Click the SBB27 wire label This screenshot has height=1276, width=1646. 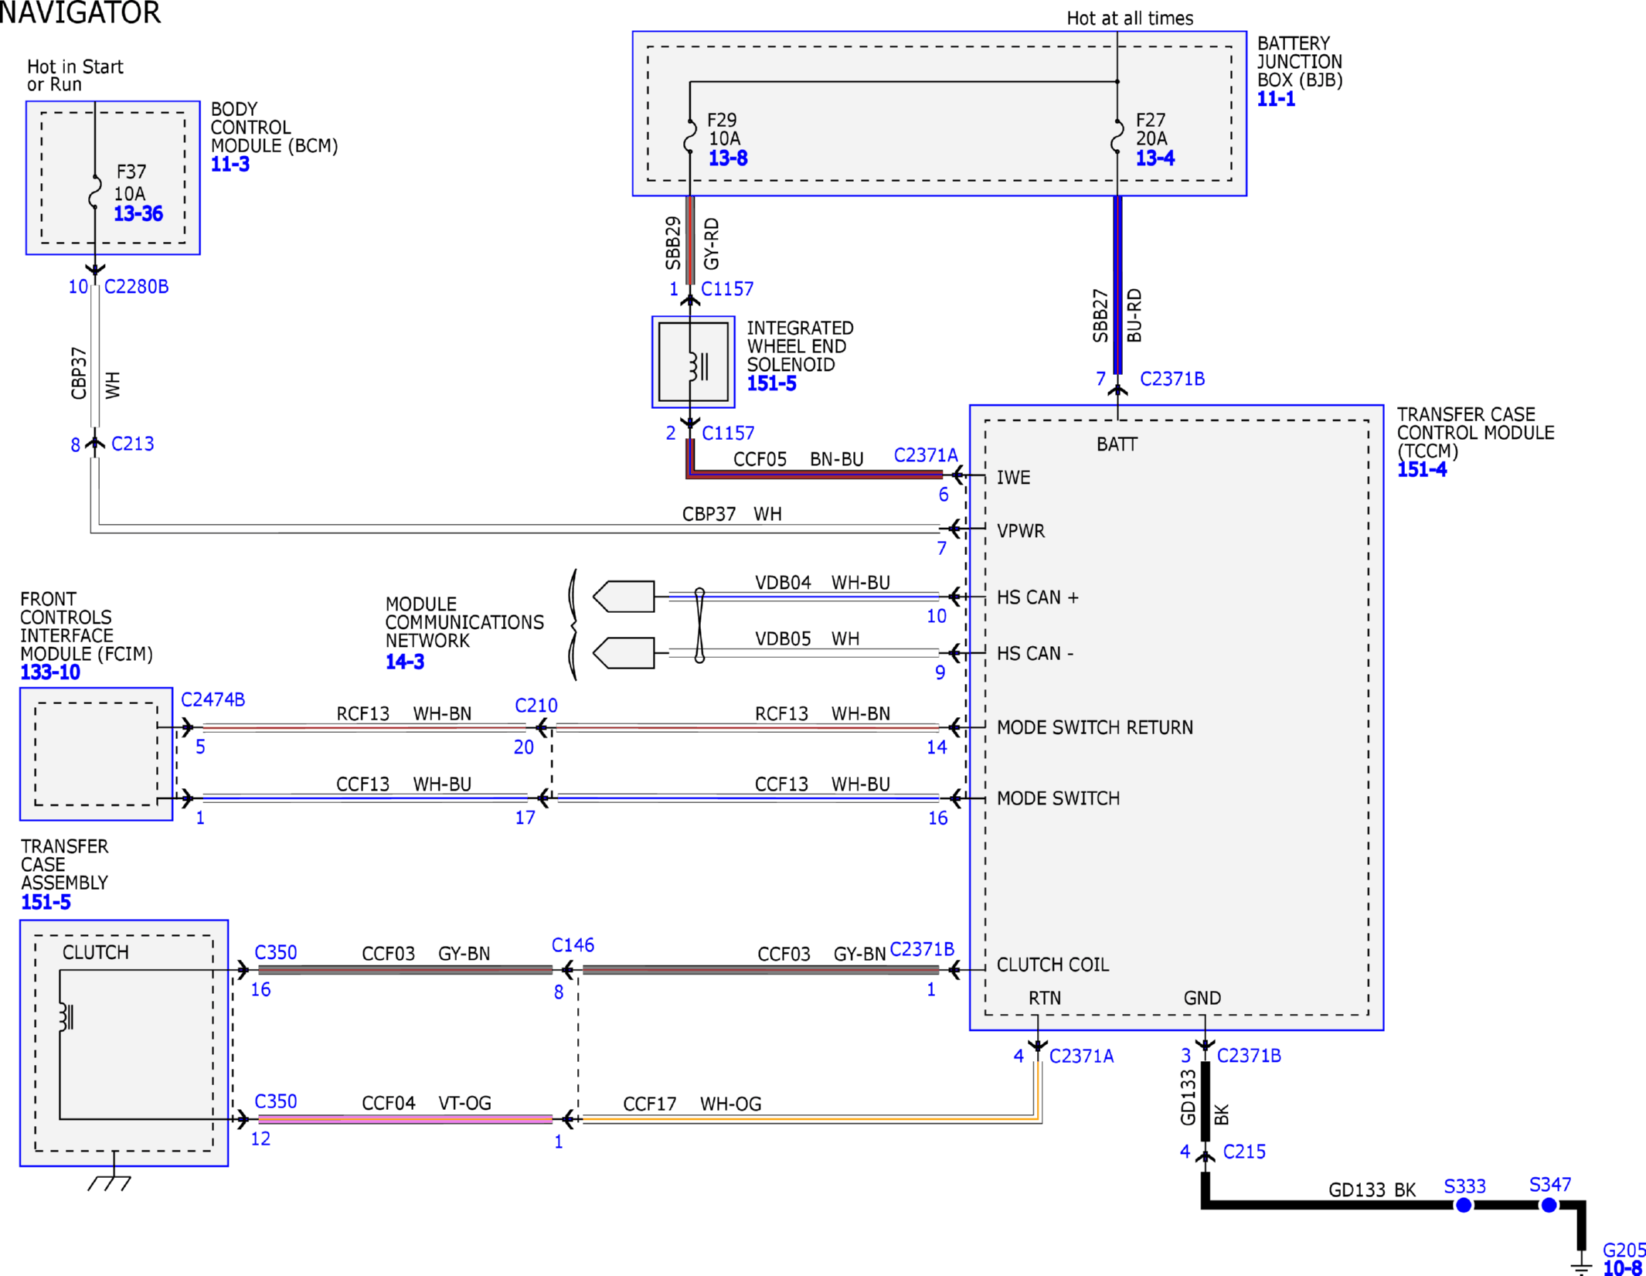click(x=1100, y=315)
